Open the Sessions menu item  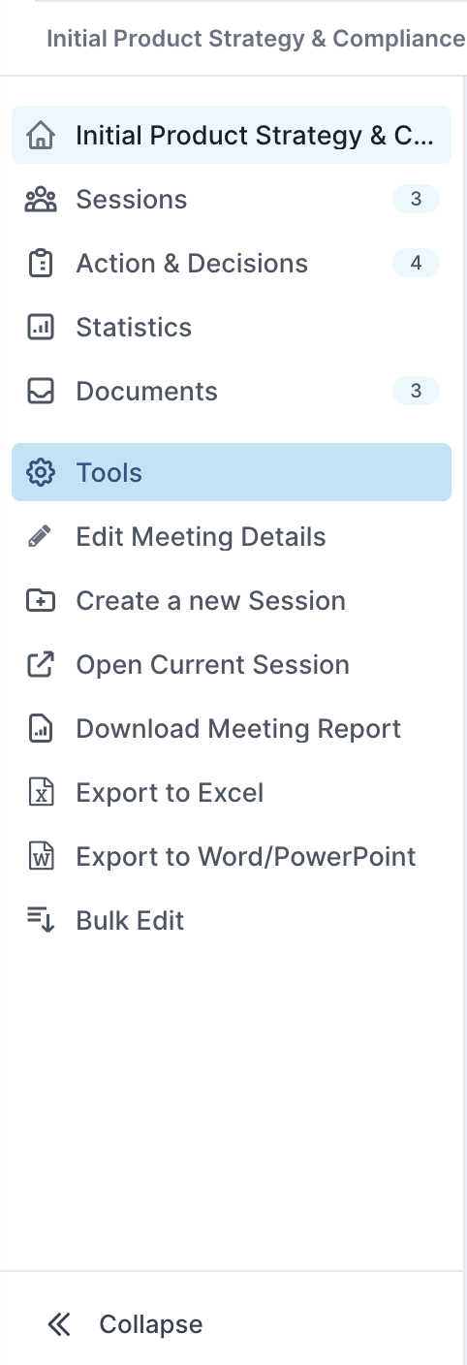tap(232, 200)
